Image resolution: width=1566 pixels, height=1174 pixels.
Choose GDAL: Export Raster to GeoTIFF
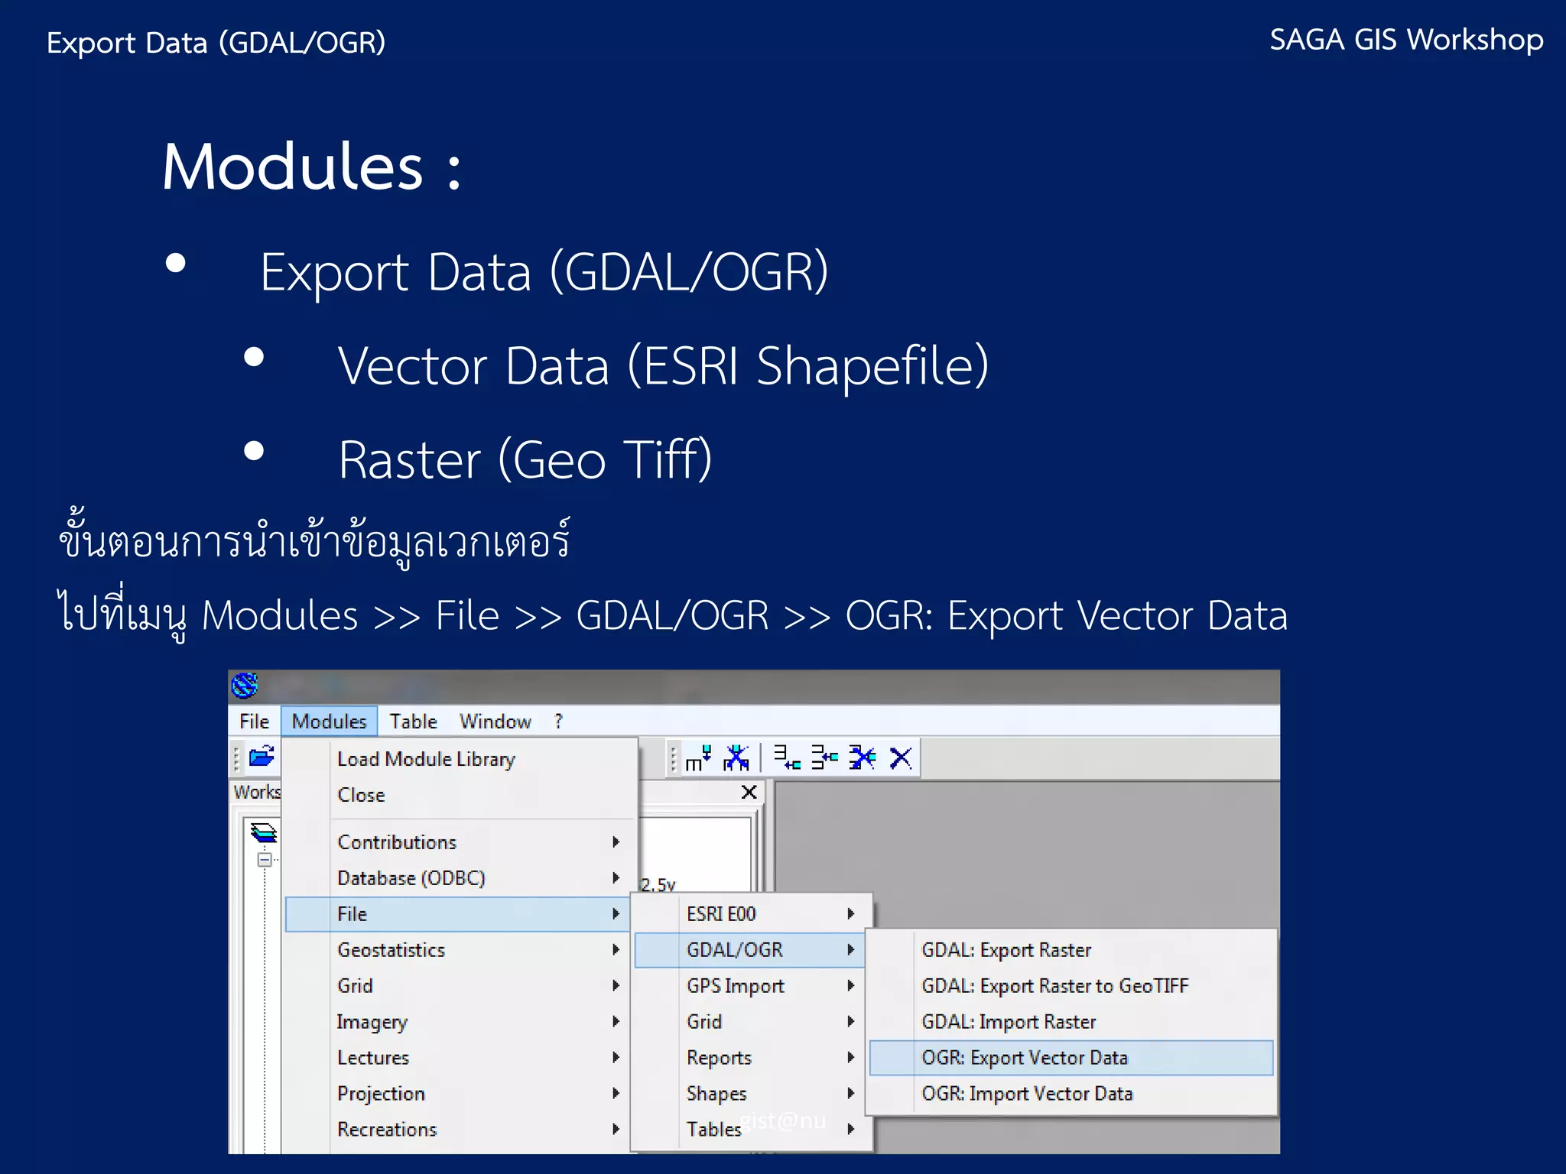[x=1072, y=986]
